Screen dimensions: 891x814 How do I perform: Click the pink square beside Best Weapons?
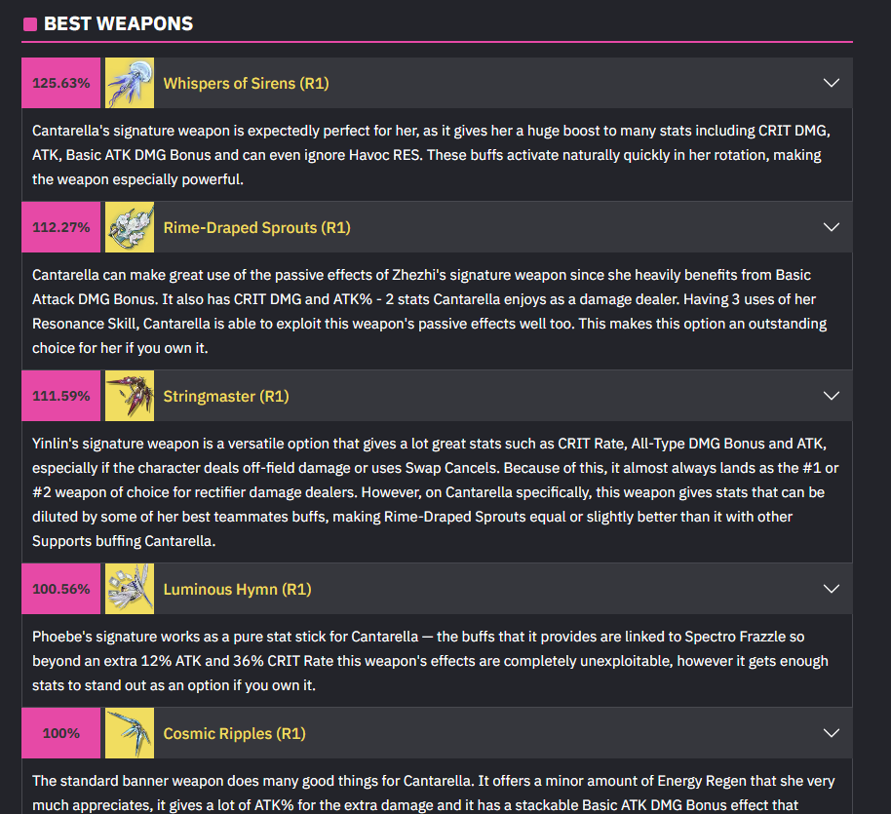point(30,23)
